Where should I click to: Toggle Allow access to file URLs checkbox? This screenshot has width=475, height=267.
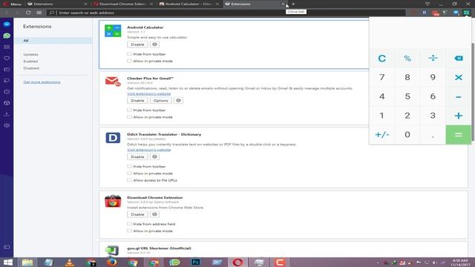[129, 180]
